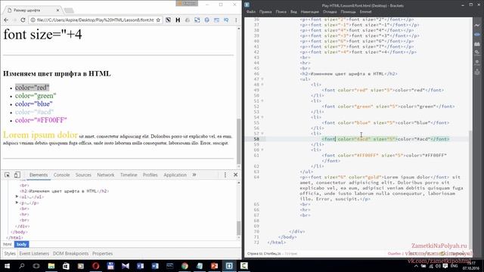Click the bold H extension icon in Chrome

tap(178, 20)
